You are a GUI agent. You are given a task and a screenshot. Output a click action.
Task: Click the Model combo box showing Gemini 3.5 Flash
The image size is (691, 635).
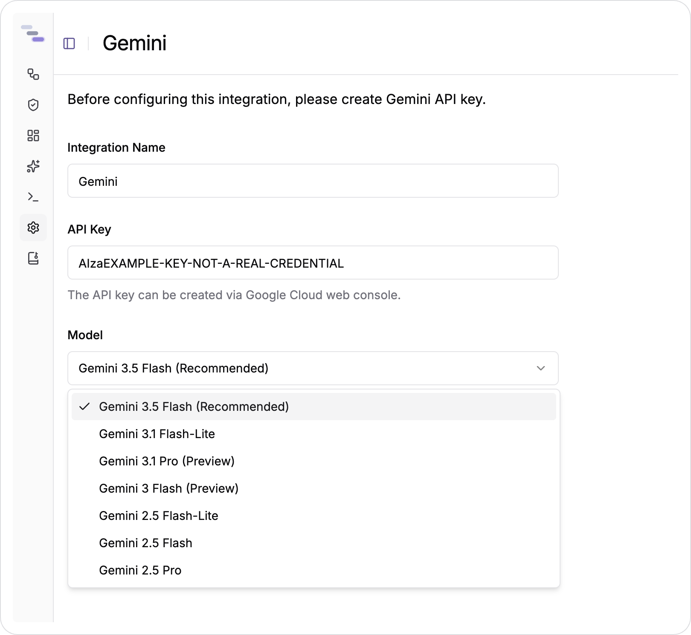[x=313, y=368]
